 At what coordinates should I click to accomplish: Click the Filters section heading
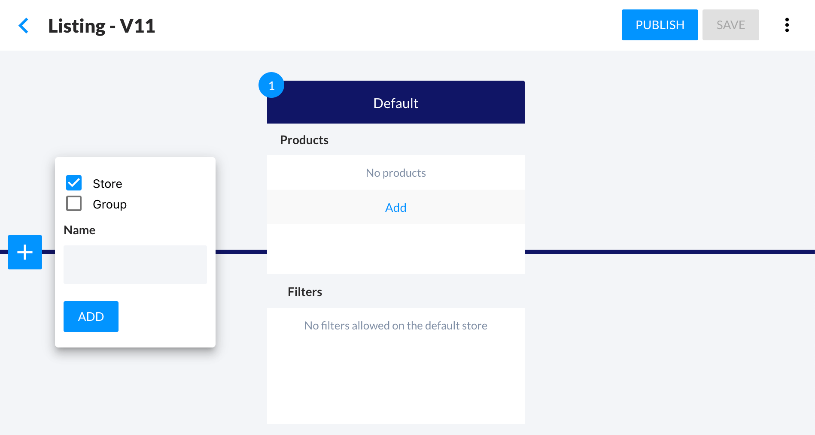[305, 292]
